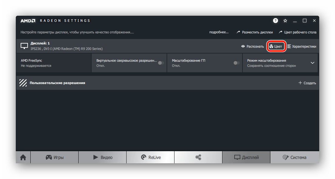Open the Игры tab
The width and height of the screenshot is (335, 179).
point(55,157)
